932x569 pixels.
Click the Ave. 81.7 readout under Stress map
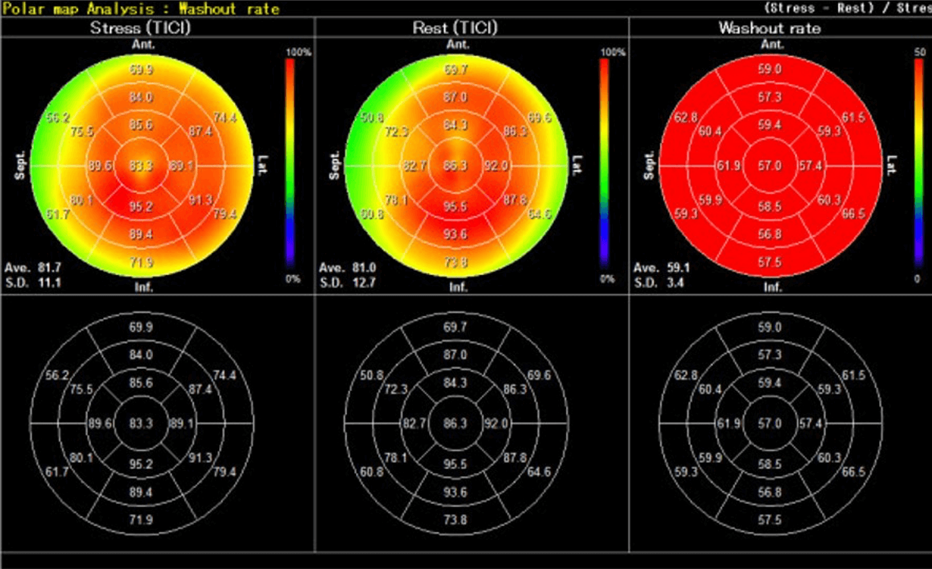33,268
